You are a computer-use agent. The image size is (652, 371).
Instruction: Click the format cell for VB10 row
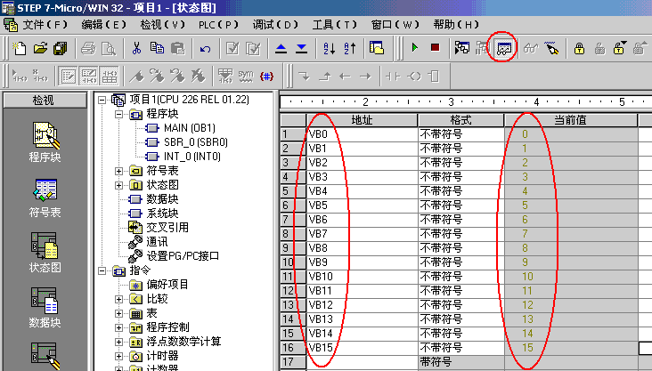460,277
